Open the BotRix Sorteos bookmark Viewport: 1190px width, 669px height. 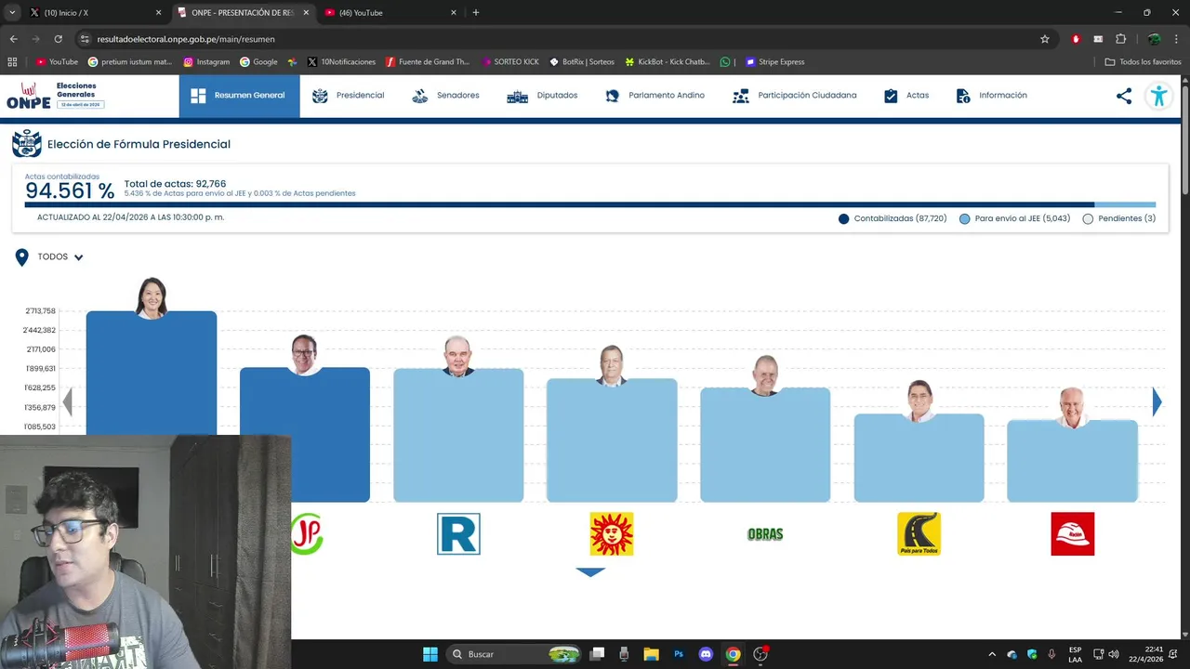coord(582,62)
